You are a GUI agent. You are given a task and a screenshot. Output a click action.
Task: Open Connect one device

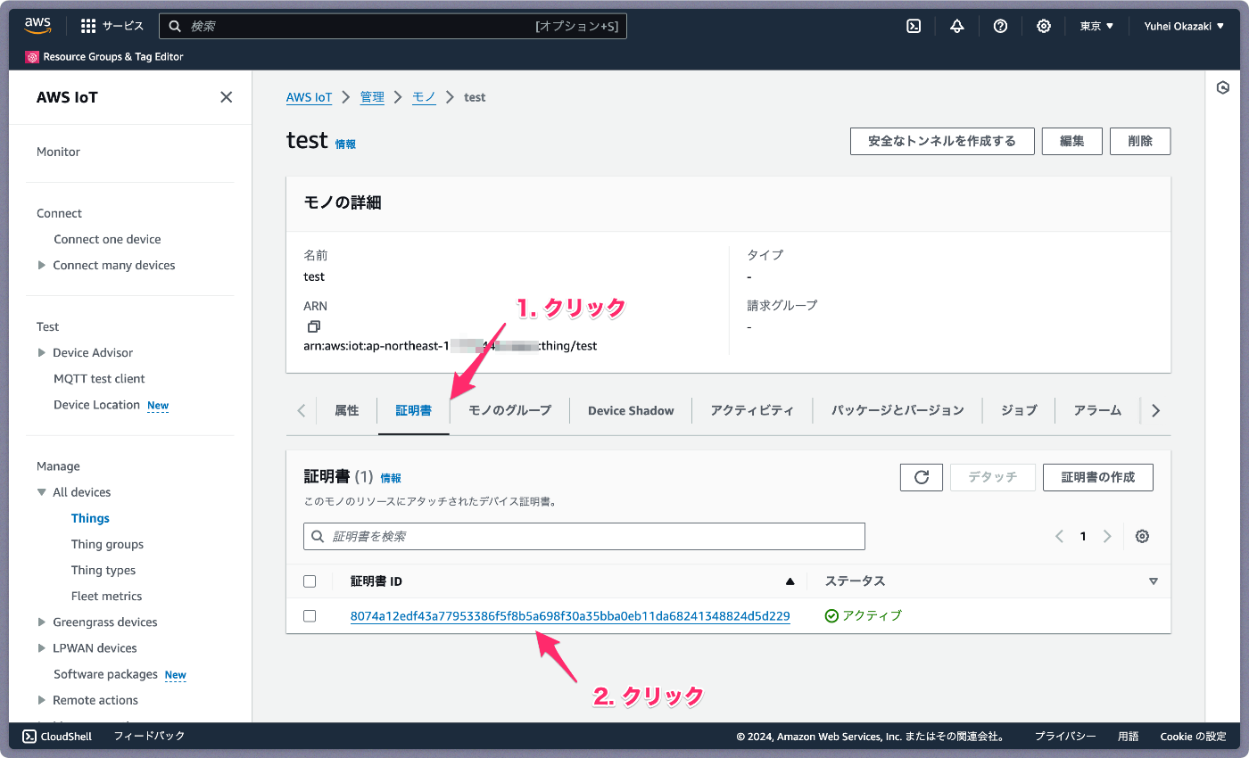point(107,239)
